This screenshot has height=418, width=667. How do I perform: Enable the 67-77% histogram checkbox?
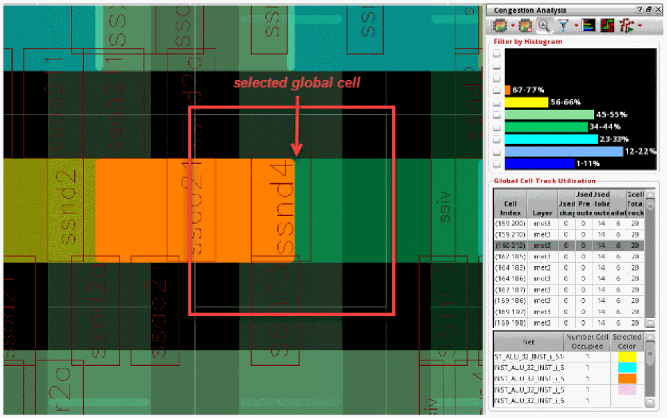tap(497, 90)
